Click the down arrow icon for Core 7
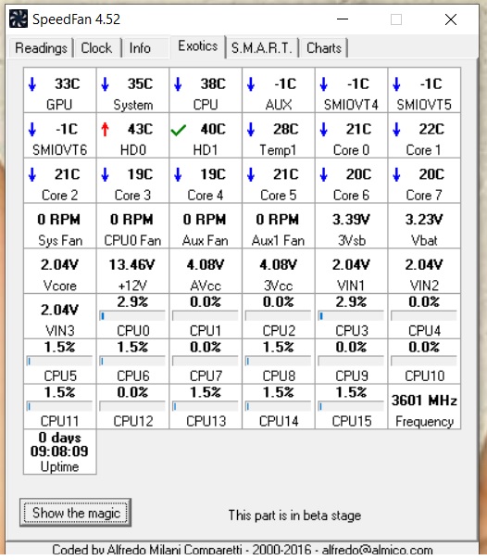The image size is (487, 560). [x=396, y=174]
